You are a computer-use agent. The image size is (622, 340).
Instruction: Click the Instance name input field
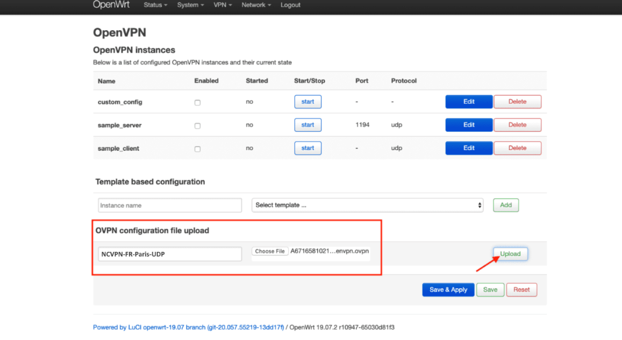tap(169, 205)
